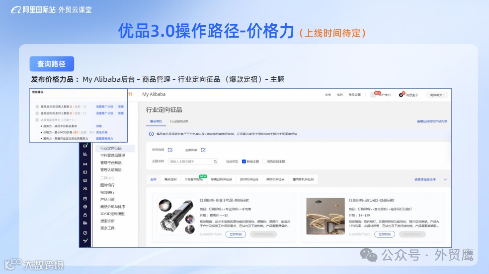Viewport: 489px width, 274px height.
Task: Open 视频银行 in the side menu
Action: point(107,192)
